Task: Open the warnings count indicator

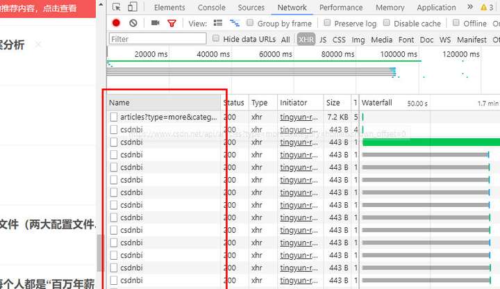Action: coord(487,7)
